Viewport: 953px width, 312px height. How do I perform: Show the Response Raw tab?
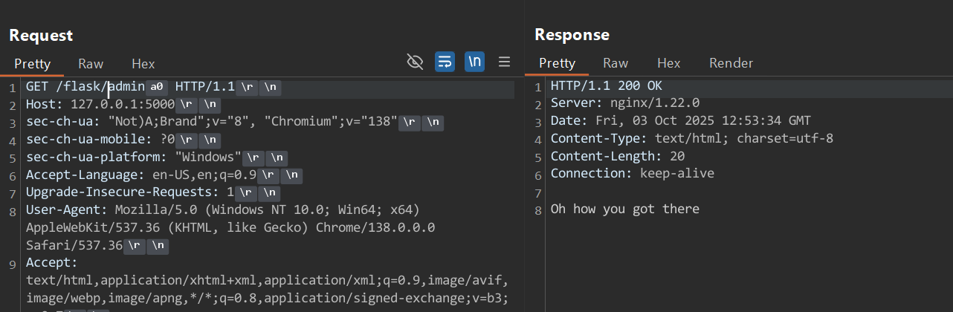[x=616, y=63]
